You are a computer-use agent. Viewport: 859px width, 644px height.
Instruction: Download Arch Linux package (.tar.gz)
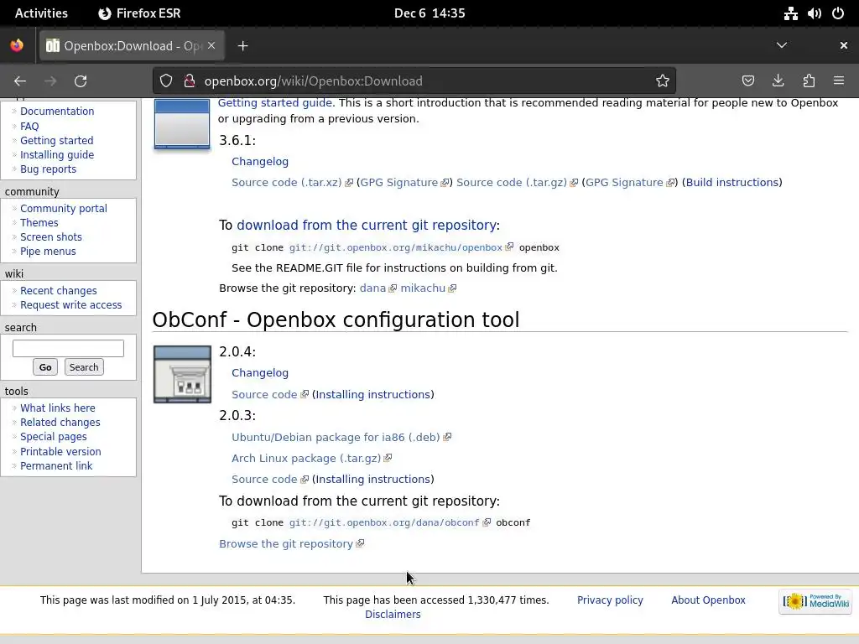pos(306,459)
